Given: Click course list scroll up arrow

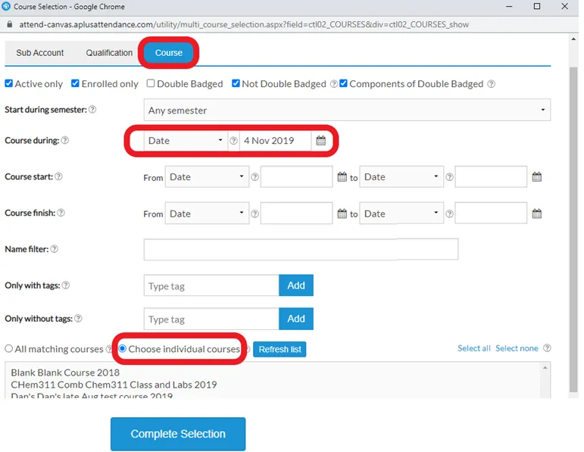Looking at the screenshot, I should pos(545,368).
